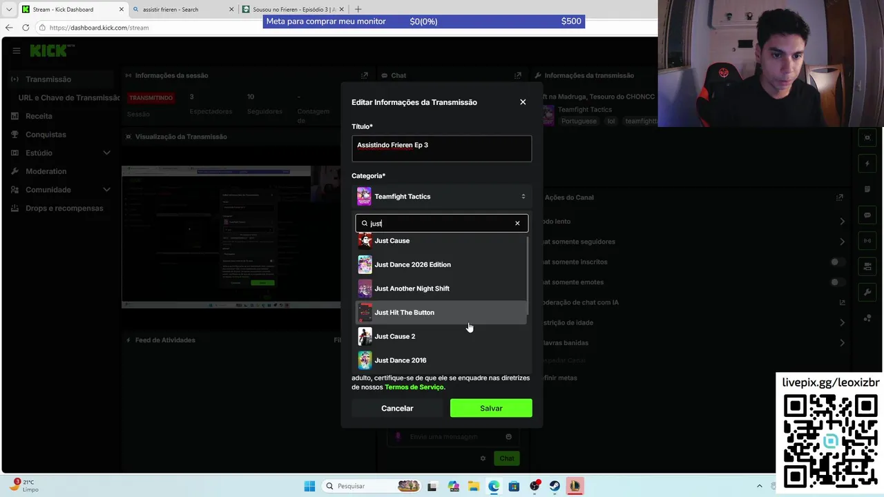The image size is (884, 497).
Task: Open the Categoria dropdown showing Teamfight Tactics
Action: 441,197
